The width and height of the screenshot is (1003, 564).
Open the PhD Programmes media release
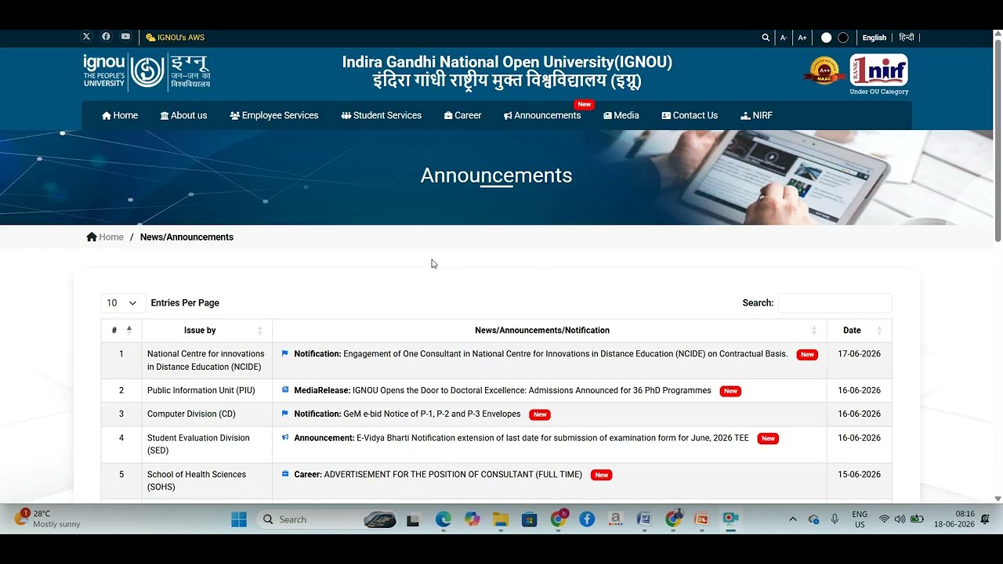502,390
